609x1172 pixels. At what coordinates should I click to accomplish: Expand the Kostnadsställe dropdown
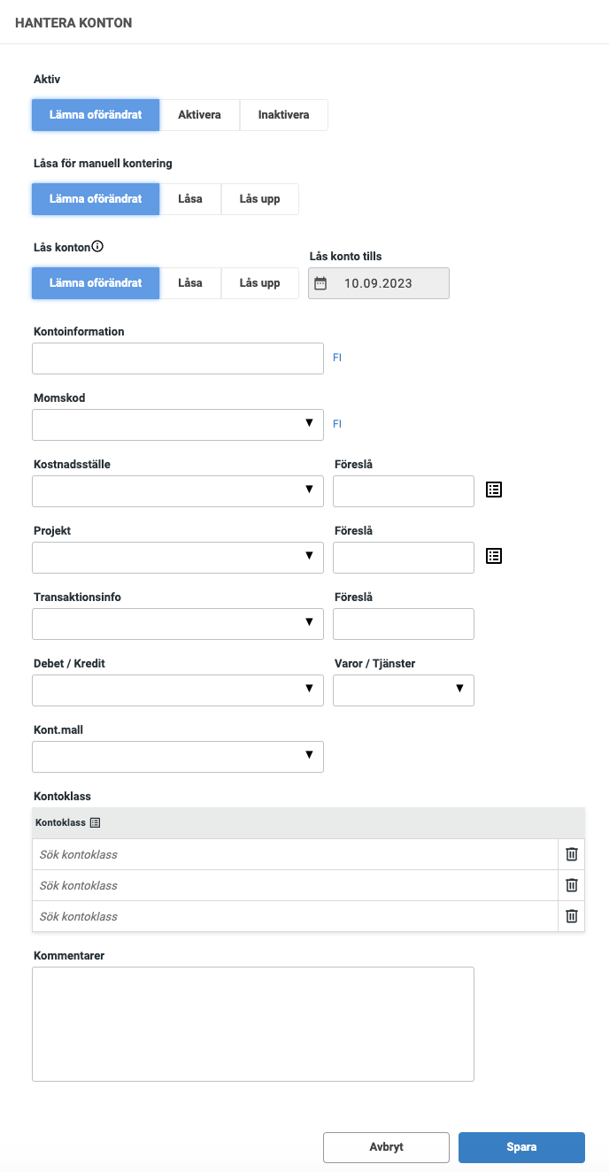coord(178,491)
